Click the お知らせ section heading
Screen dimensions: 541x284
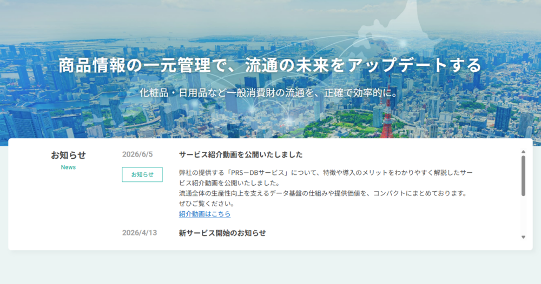[x=68, y=155]
